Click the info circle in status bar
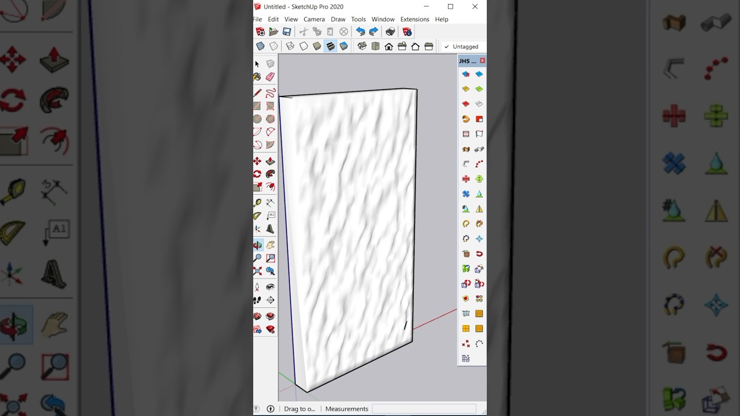 click(271, 408)
